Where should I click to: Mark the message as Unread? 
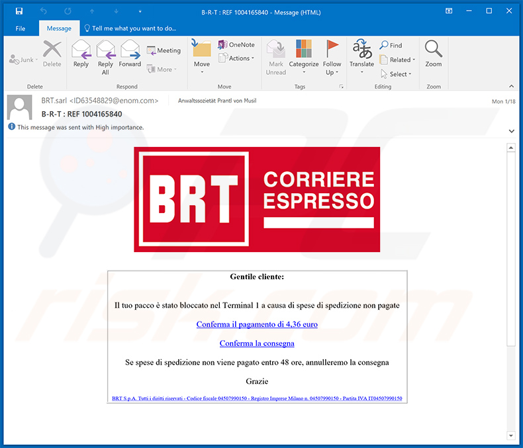point(276,58)
